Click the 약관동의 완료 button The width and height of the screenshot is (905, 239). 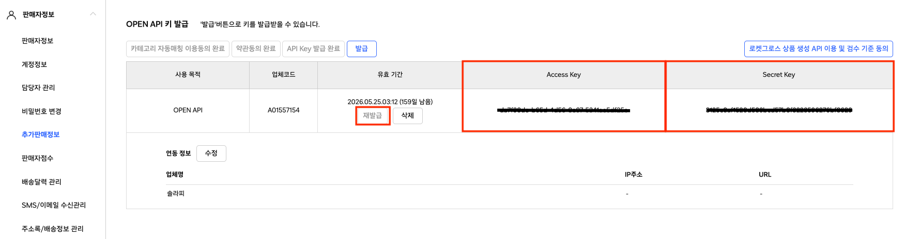pyautogui.click(x=256, y=49)
